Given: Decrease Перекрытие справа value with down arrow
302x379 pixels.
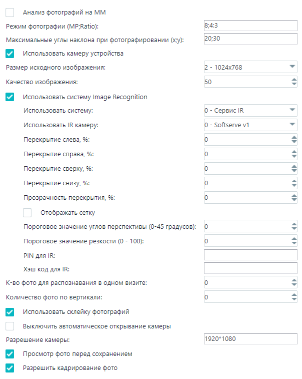Looking at the screenshot, I should pos(294,156).
